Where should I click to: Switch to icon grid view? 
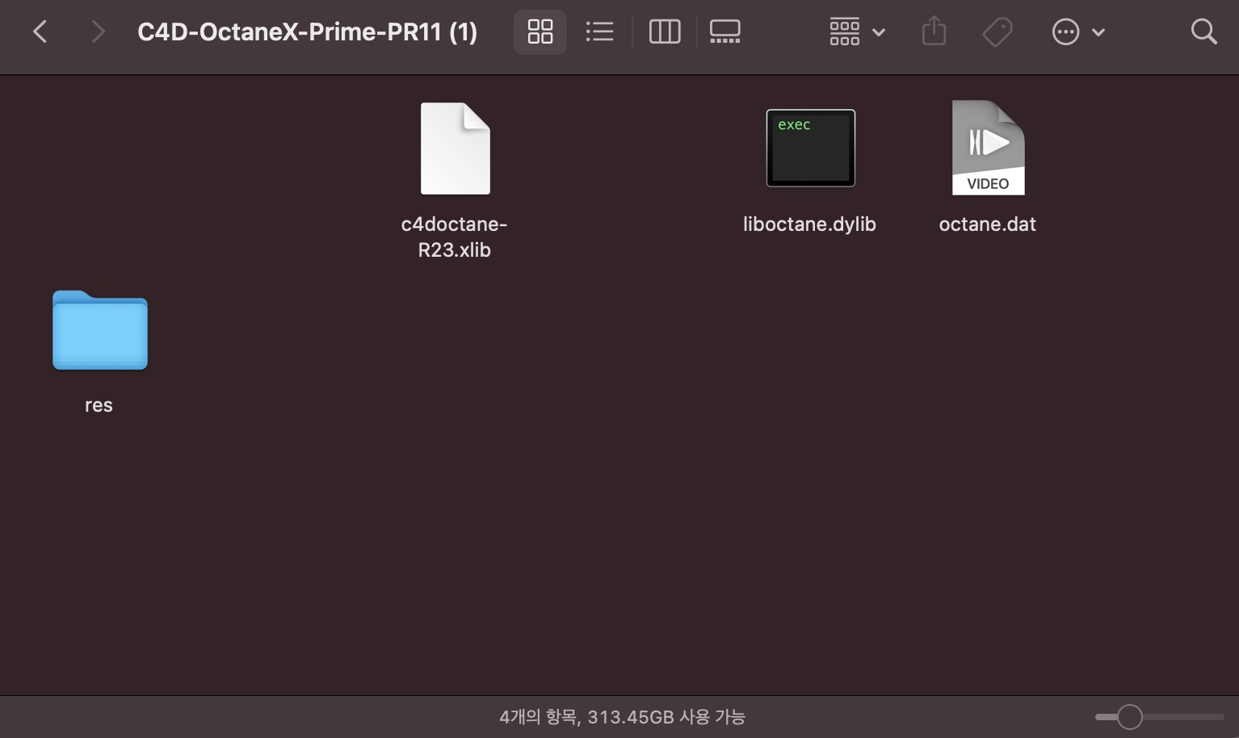tap(540, 32)
